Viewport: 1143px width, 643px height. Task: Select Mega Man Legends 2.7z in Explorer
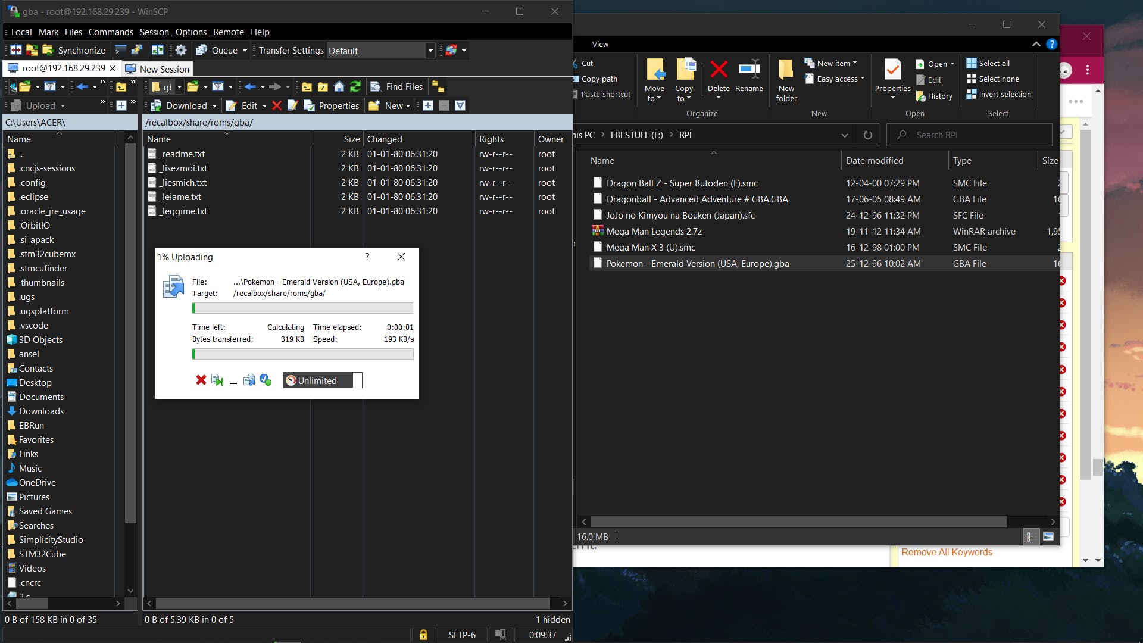point(654,232)
